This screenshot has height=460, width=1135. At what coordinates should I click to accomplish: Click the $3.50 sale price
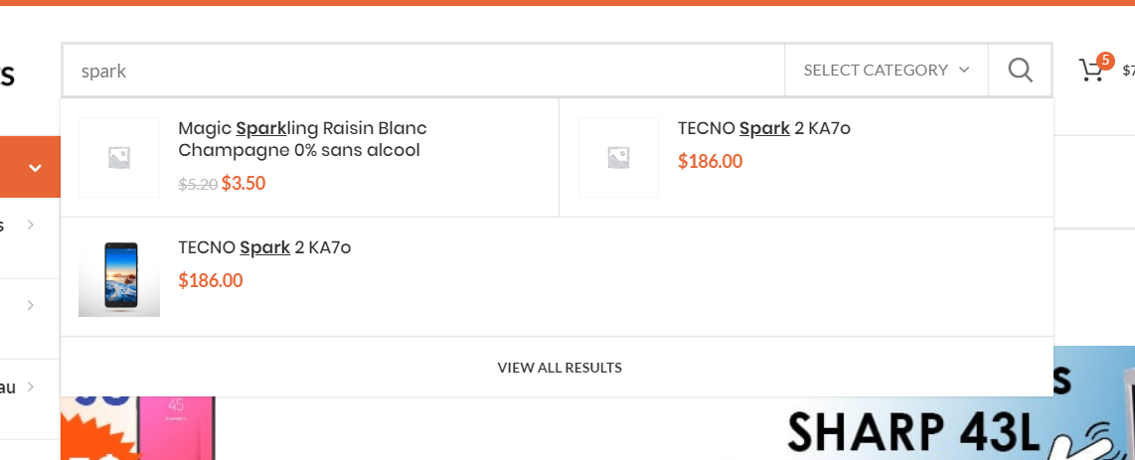point(243,183)
